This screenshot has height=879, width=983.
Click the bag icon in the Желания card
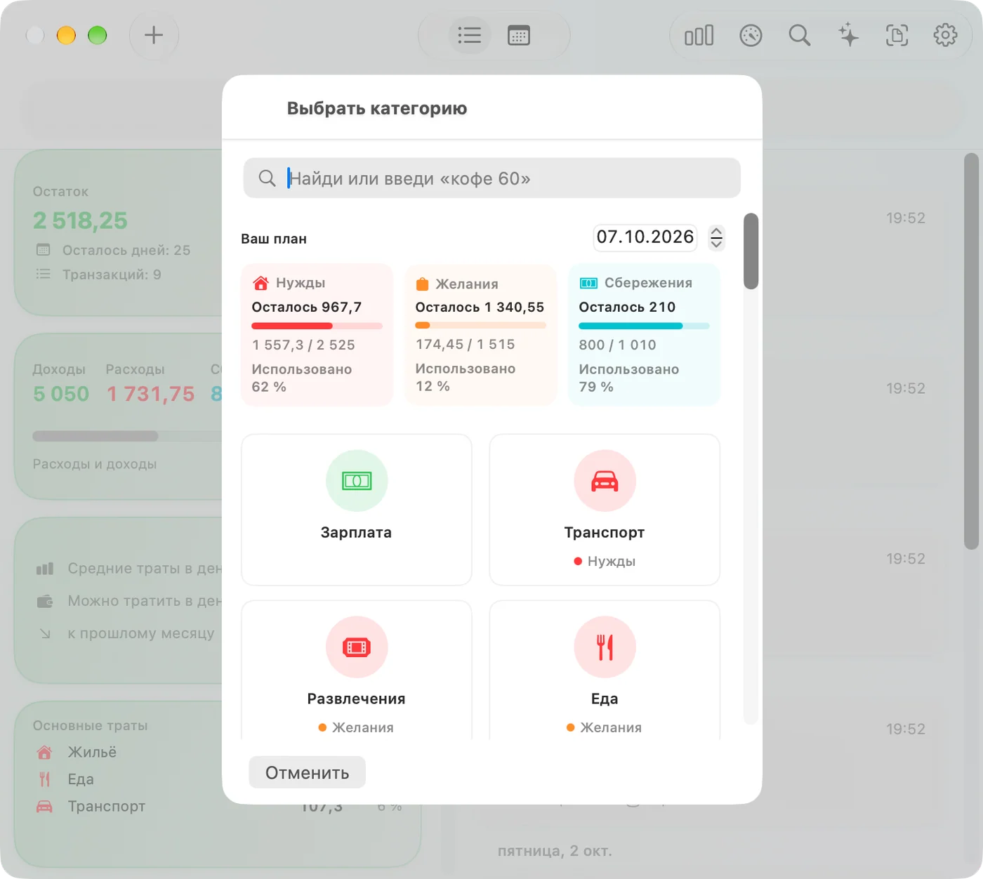click(422, 284)
